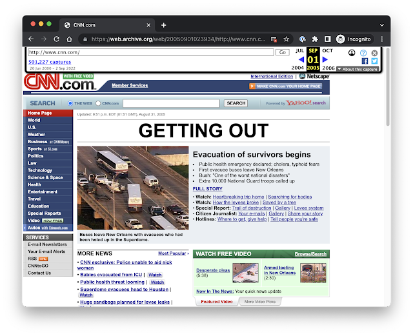Click Make CNN.com Your Home Page banner
The height and width of the screenshot is (336, 413).
[x=285, y=86]
